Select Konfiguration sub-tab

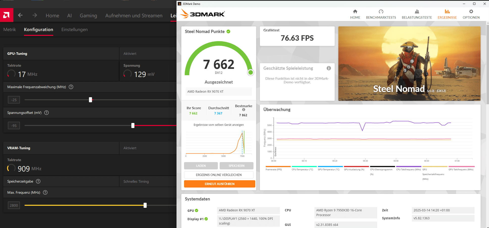tap(39, 30)
